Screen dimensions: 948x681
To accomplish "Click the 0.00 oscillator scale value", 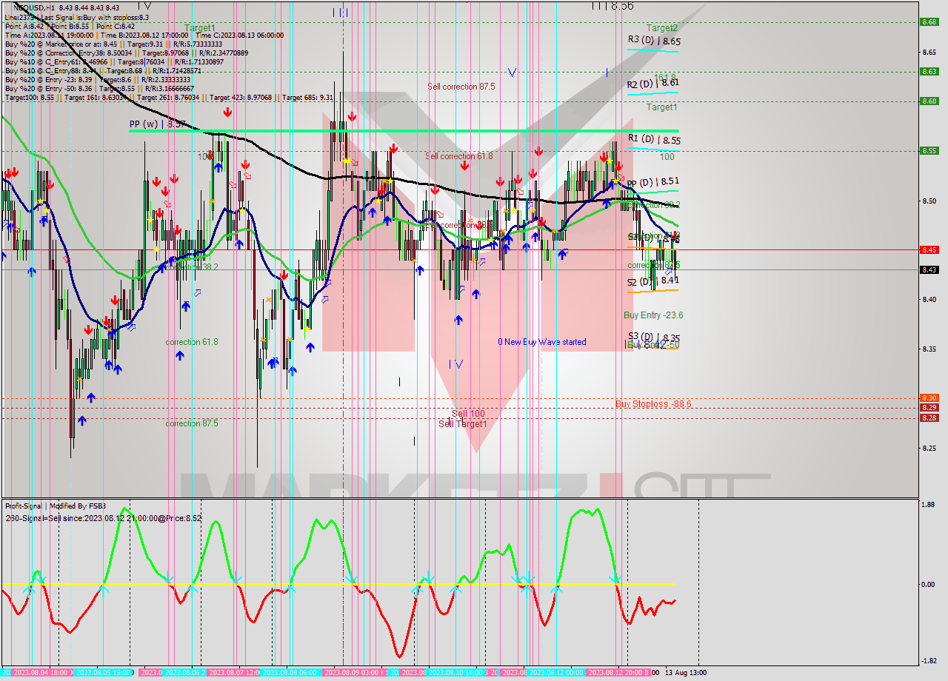I will (x=929, y=585).
